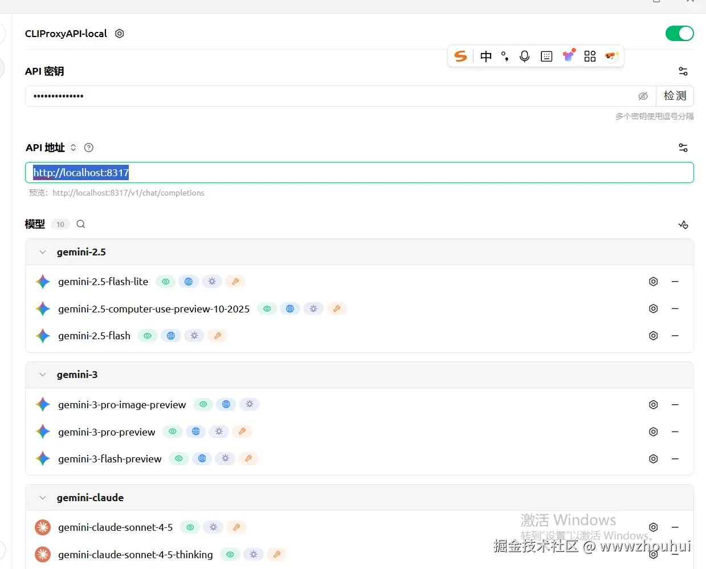Image resolution: width=706 pixels, height=569 pixels.
Task: Remove gemini-claude-sonnet-4-5 model
Action: [675, 527]
